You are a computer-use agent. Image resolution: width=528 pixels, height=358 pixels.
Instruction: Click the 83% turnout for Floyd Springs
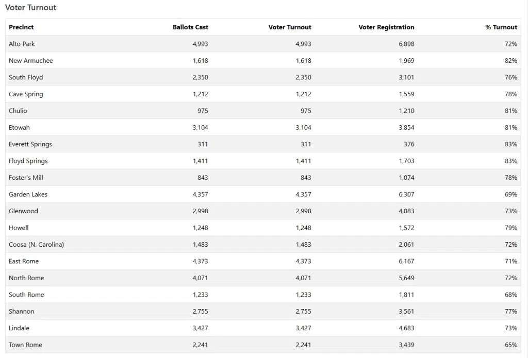tap(510, 161)
